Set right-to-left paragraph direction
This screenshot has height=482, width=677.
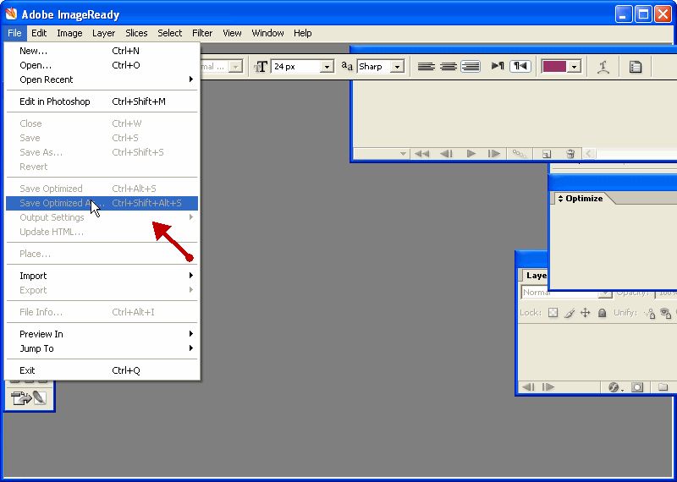(x=520, y=66)
